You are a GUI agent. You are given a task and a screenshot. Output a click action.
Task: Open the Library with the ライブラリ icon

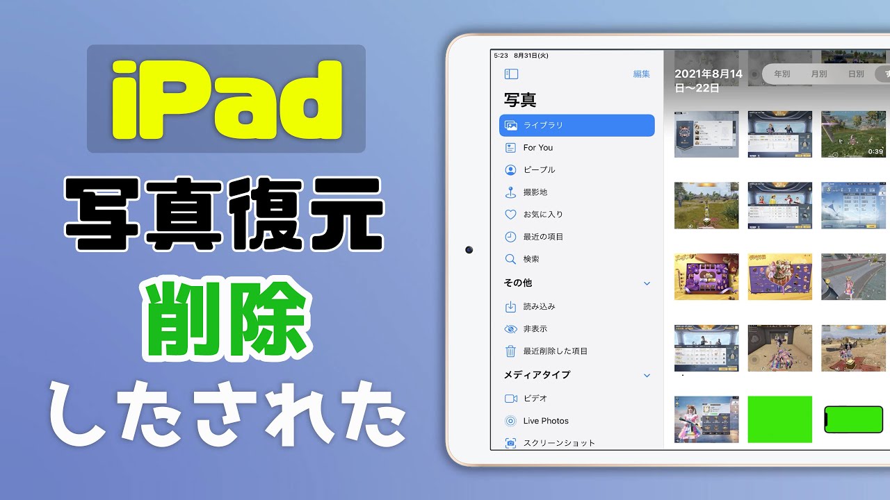tap(511, 125)
